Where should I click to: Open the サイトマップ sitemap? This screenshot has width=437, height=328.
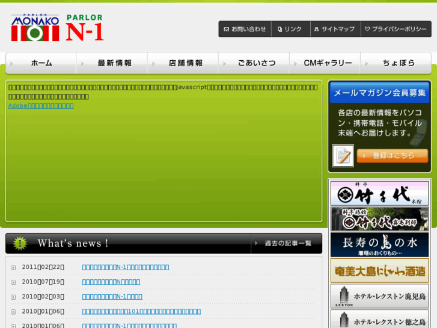335,29
